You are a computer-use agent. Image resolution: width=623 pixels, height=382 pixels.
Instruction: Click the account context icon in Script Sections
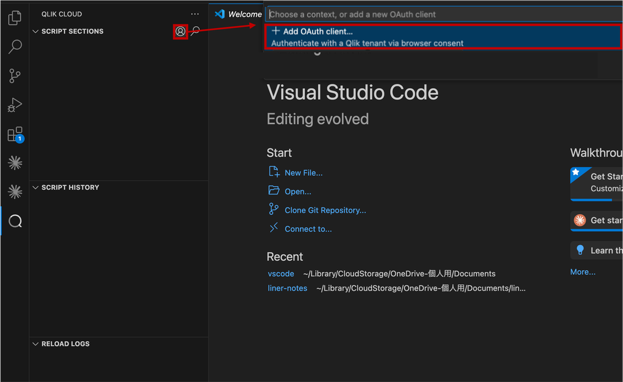click(x=180, y=32)
